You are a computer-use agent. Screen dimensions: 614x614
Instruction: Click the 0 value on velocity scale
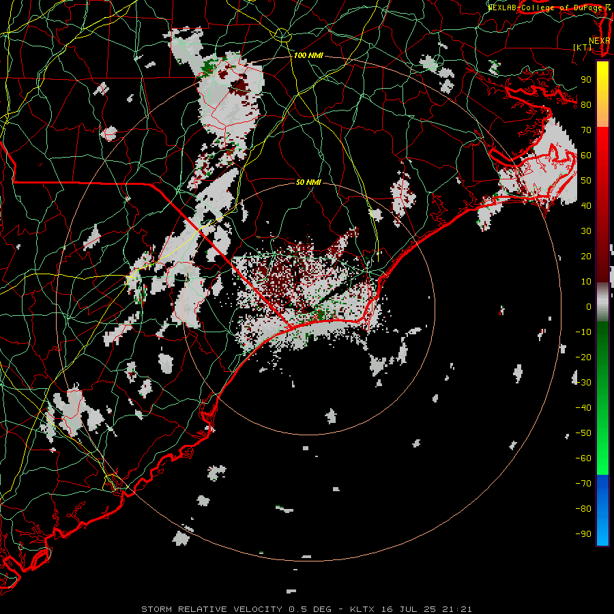point(589,307)
